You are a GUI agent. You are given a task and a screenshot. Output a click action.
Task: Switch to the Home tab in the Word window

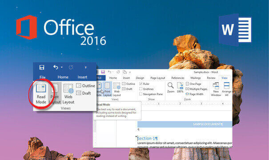[x=113, y=78]
